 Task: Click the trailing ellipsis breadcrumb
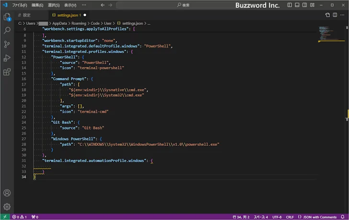(149, 23)
